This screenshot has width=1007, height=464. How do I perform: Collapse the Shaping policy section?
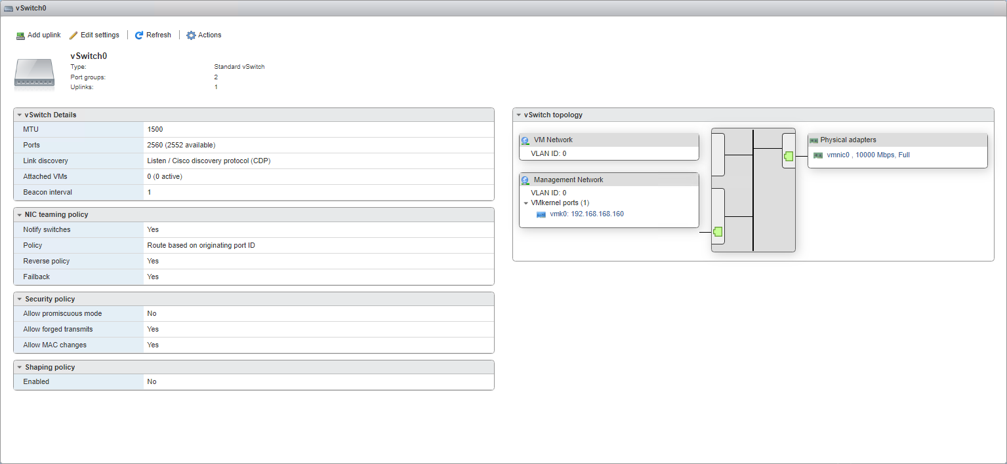tap(20, 368)
